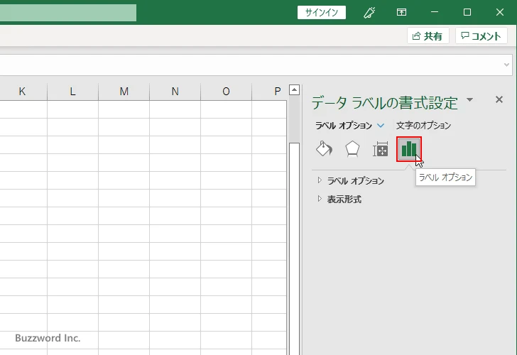Screen dimensions: 517x355
Task: Select column P header
Action: pos(269,92)
